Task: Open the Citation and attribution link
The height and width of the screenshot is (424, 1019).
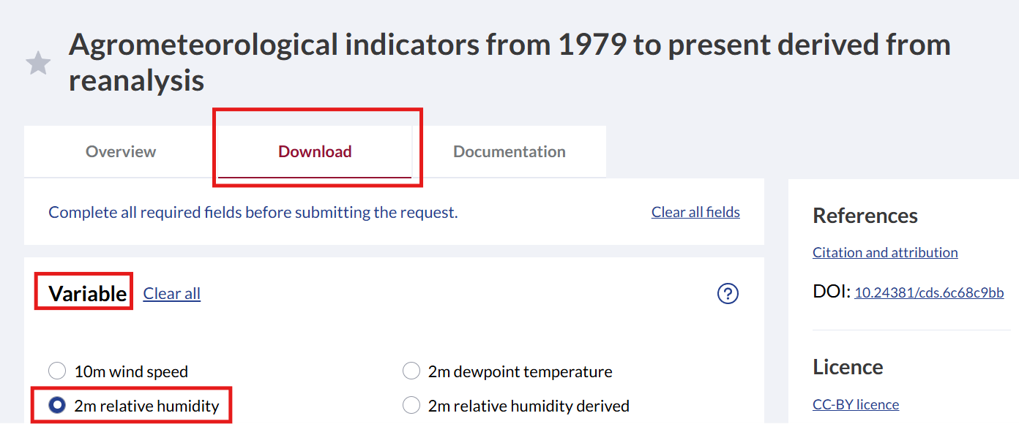Action: click(x=885, y=252)
